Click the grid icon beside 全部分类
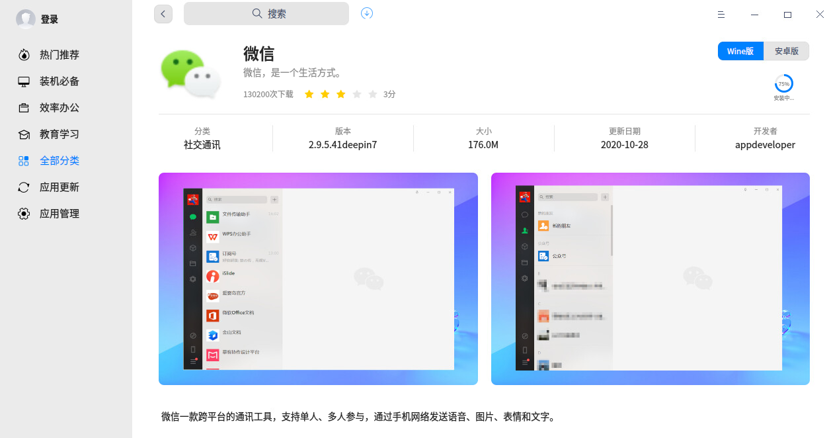 24,161
